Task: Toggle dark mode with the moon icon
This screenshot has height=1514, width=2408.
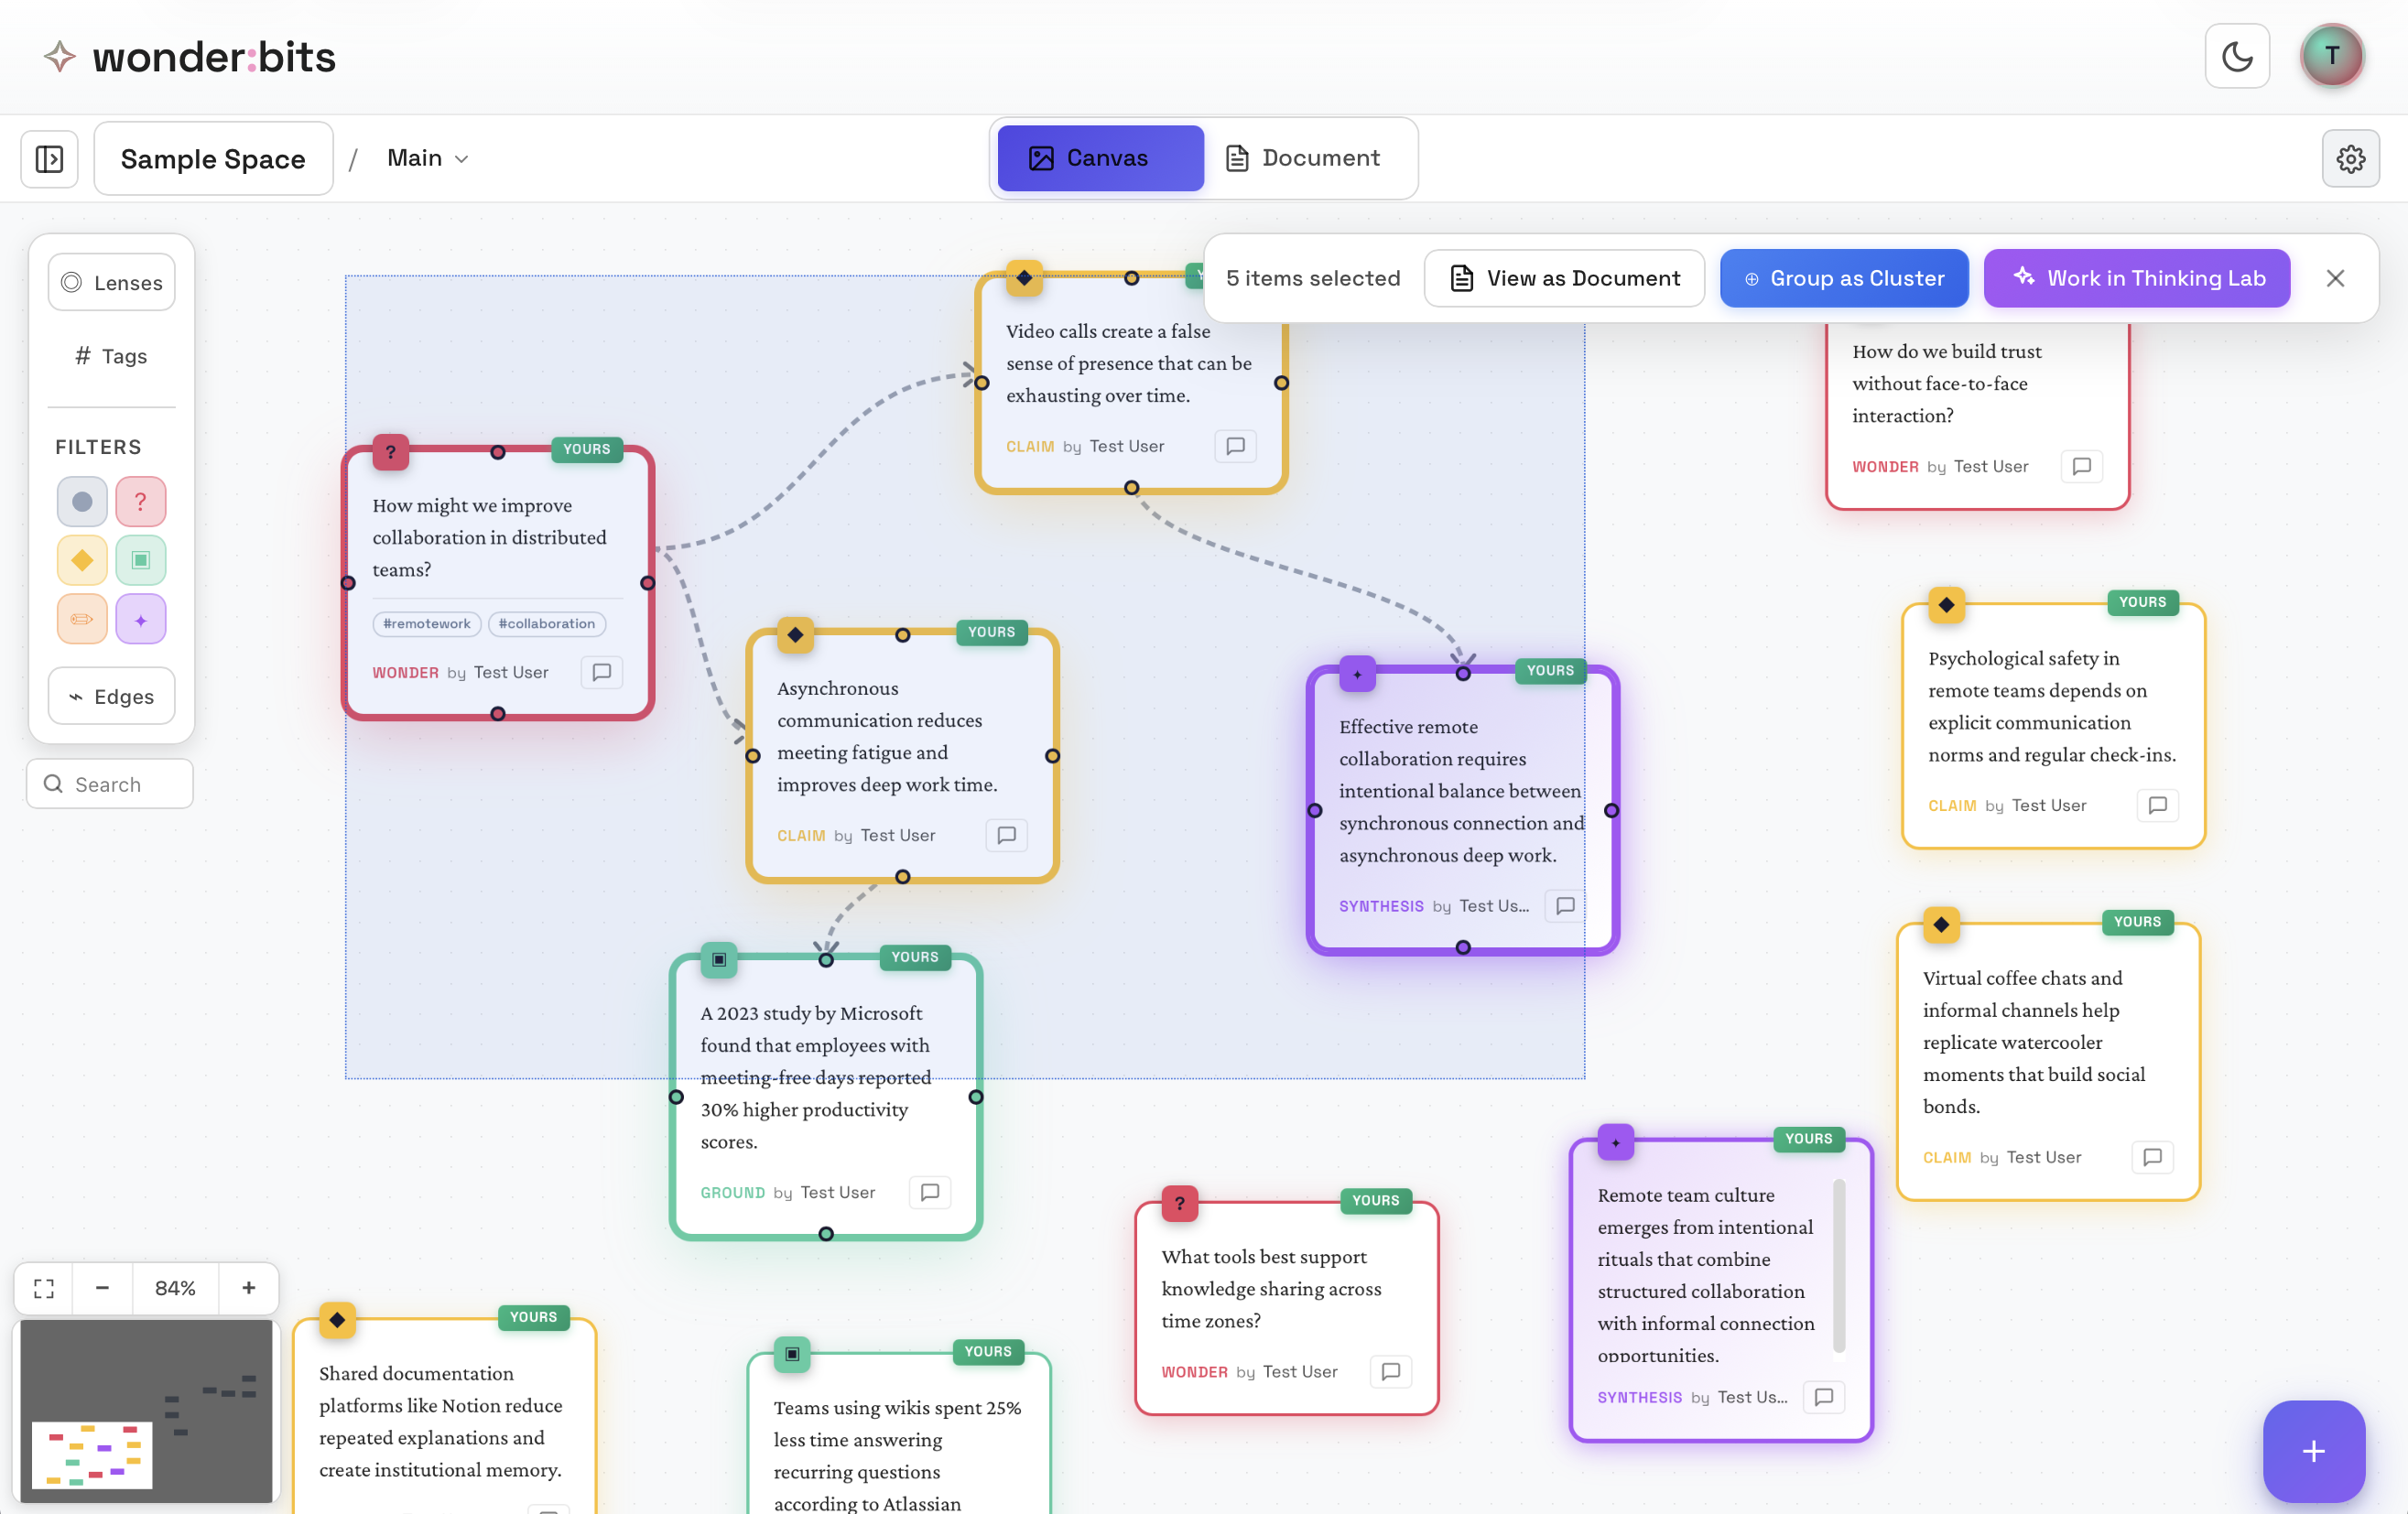Action: pyautogui.click(x=2236, y=57)
